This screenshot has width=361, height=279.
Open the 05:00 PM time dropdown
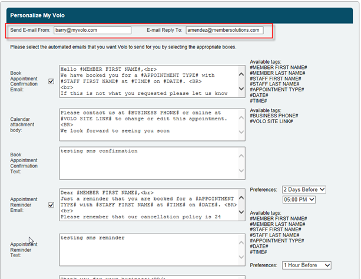pyautogui.click(x=299, y=200)
